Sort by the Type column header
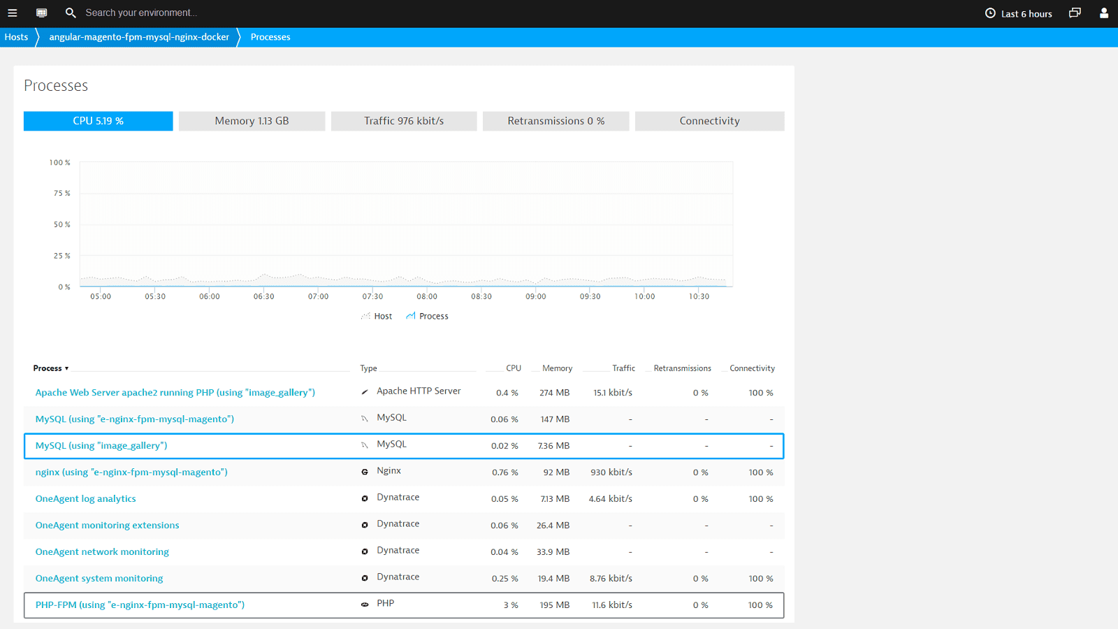1118x629 pixels. click(368, 368)
